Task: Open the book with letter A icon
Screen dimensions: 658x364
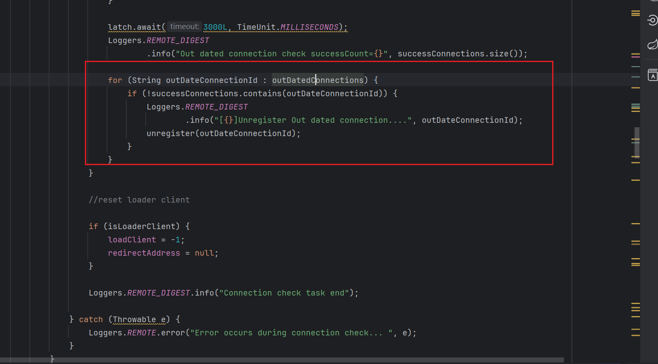Action: click(652, 75)
